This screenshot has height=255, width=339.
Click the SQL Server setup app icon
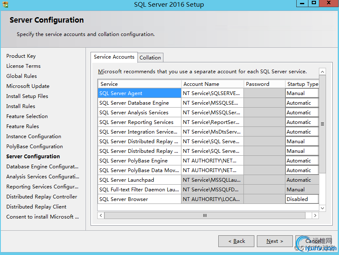pos(5,4)
